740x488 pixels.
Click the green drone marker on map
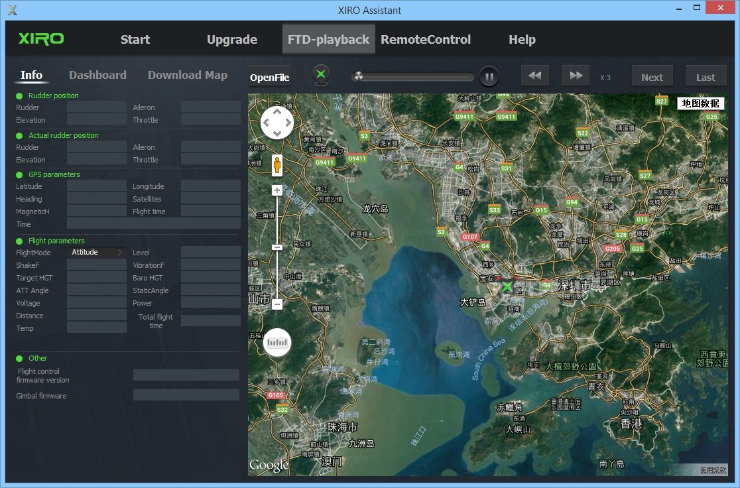[x=507, y=286]
